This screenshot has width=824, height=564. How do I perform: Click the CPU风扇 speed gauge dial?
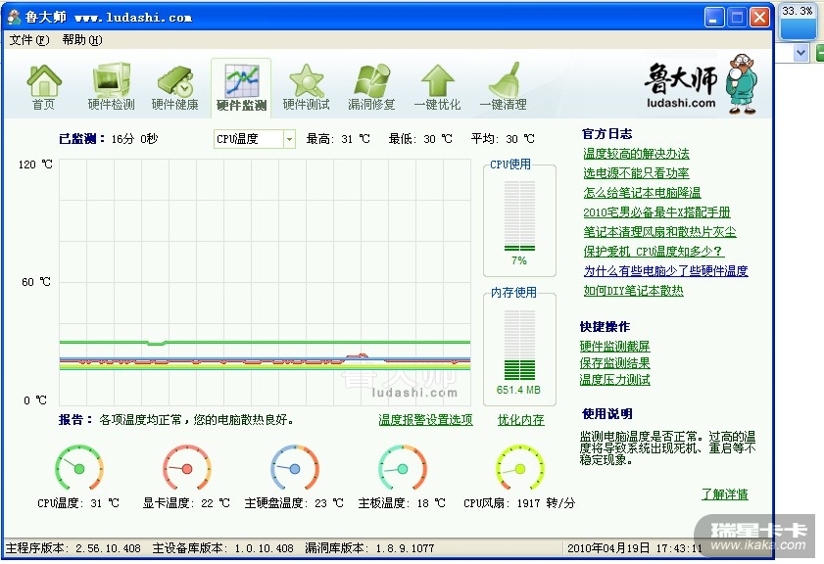click(519, 468)
